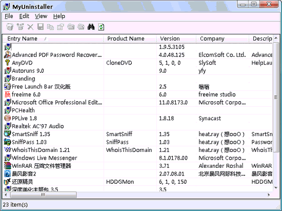This screenshot has height=211, width=282.
Task: Sort by the Version column header
Action: [x=176, y=39]
